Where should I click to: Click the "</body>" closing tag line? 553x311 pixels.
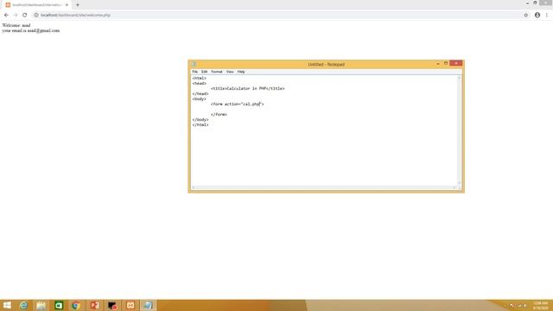200,120
